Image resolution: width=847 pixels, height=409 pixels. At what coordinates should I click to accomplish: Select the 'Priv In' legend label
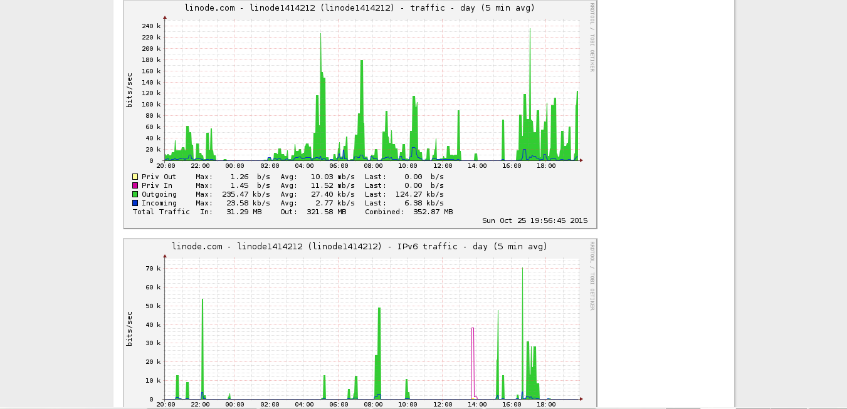pyautogui.click(x=157, y=185)
